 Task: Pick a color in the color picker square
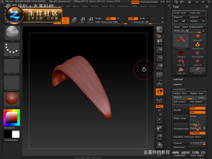coord(12,117)
